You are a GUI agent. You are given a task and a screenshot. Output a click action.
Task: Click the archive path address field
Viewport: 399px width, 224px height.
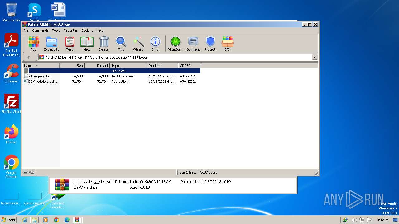[175, 57]
